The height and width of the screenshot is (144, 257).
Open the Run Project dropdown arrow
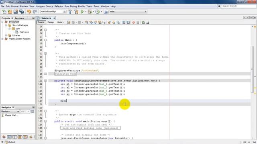(x=86, y=12)
